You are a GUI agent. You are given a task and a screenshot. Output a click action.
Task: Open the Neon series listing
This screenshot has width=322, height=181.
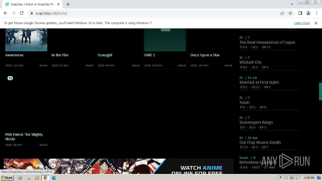click(245, 102)
